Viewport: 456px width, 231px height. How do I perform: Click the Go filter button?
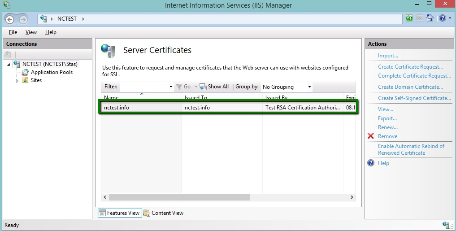coord(184,87)
